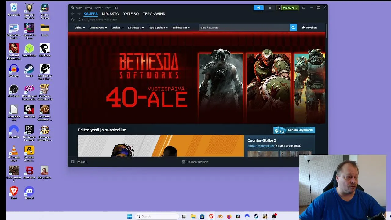This screenshot has height=220, width=391.
Task: Open the Kaverit menu
Action: pos(98,8)
